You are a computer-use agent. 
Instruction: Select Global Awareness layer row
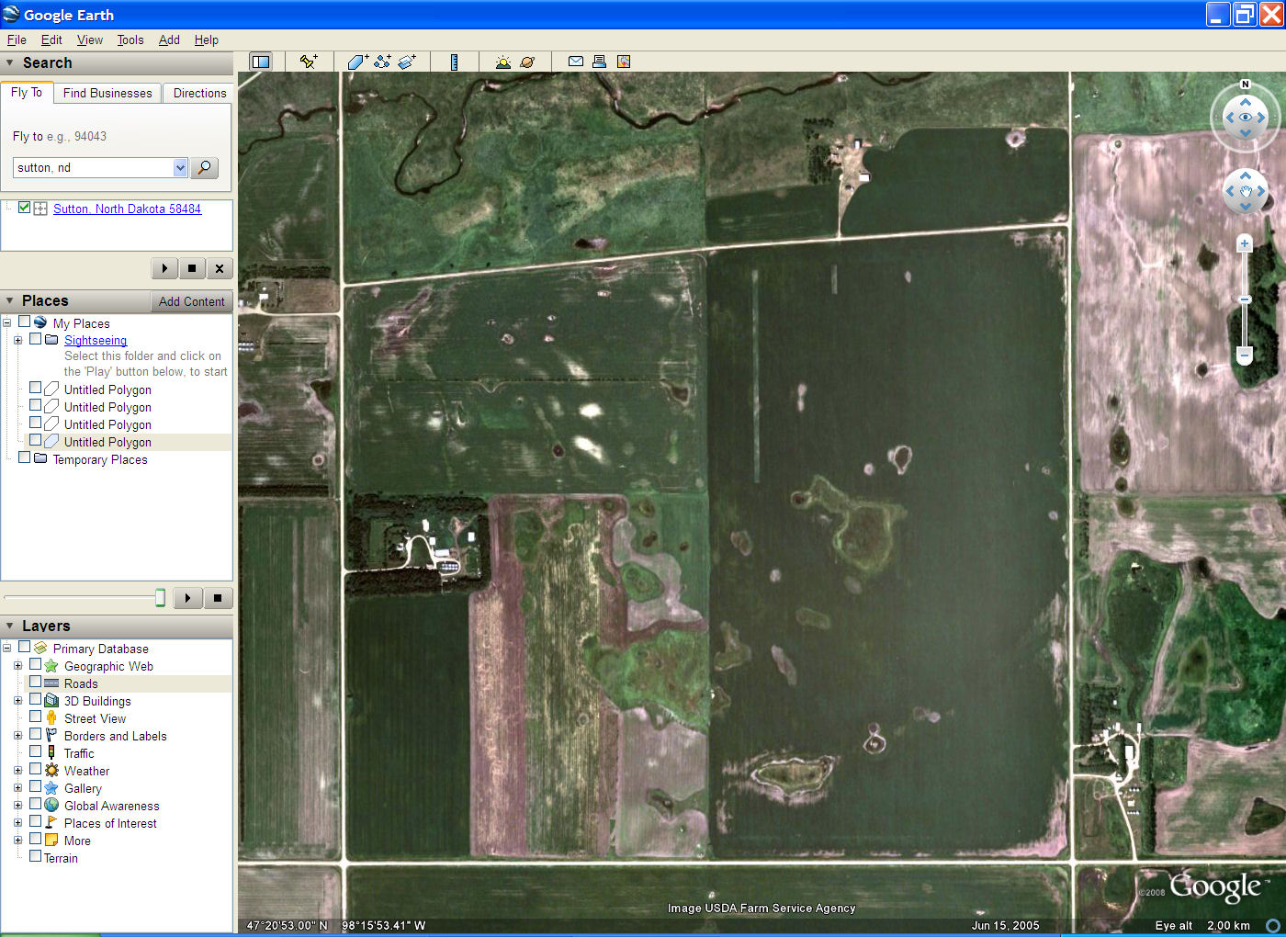pyautogui.click(x=111, y=806)
